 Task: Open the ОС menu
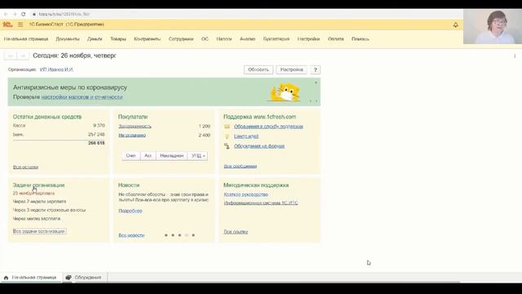click(x=205, y=39)
